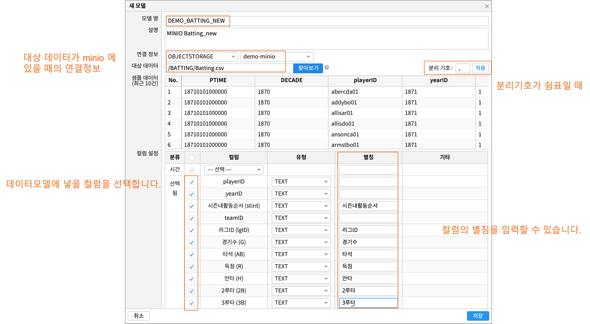Uncheck the 2루타 (2B) checkbox
Screen dimensions: 590x324
[x=192, y=291]
